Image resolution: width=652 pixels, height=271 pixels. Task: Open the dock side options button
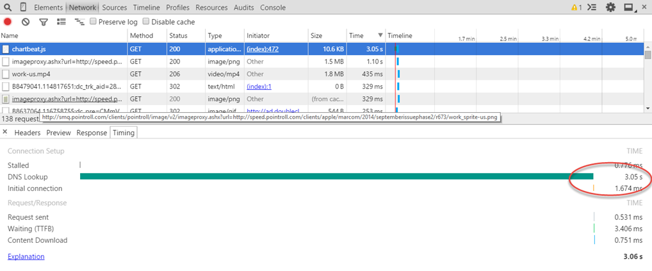(x=628, y=8)
